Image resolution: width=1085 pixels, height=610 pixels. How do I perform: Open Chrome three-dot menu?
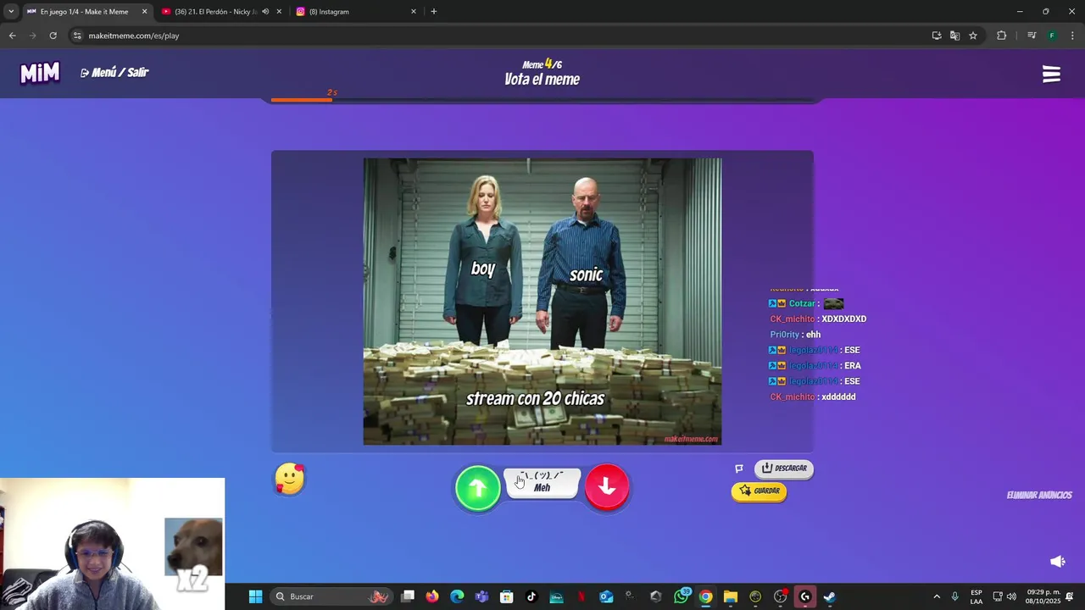1073,36
